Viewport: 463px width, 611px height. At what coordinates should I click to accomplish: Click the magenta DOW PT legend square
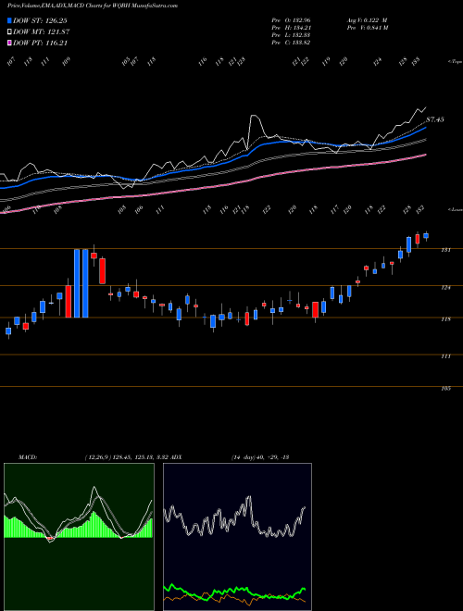point(10,43)
